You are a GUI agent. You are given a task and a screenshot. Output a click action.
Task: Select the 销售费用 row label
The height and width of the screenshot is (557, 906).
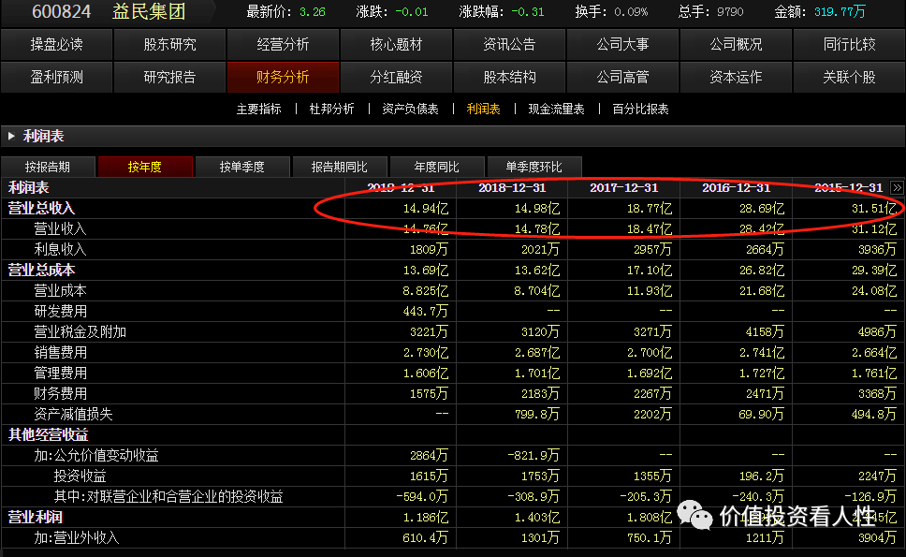pyautogui.click(x=60, y=353)
